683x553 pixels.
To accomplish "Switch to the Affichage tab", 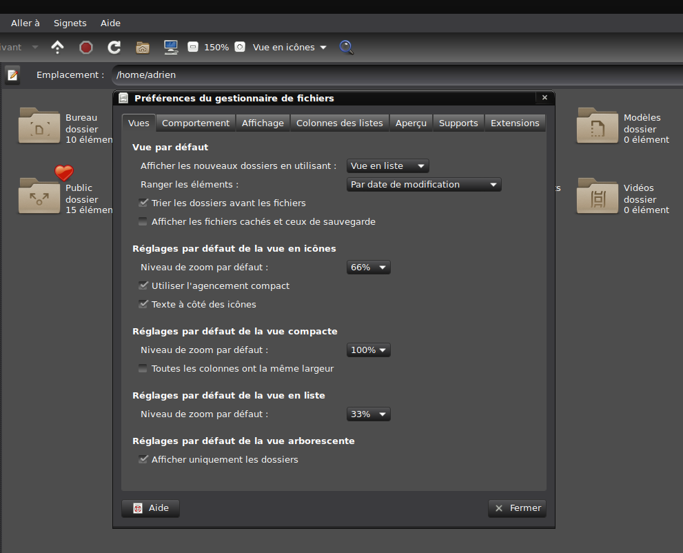I will click(263, 123).
